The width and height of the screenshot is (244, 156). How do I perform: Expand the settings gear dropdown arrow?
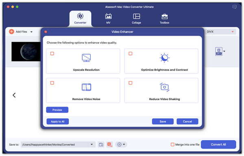124,145
